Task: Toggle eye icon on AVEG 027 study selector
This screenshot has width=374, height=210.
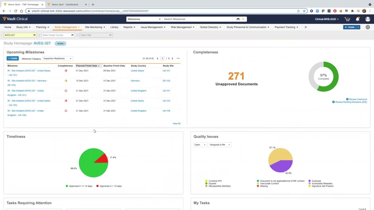Action: (34, 35)
